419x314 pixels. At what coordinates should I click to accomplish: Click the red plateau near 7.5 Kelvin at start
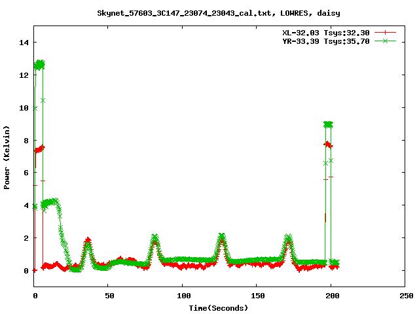point(39,149)
